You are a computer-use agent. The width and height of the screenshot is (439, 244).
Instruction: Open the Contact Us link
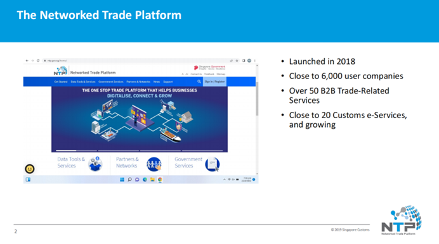click(x=196, y=74)
